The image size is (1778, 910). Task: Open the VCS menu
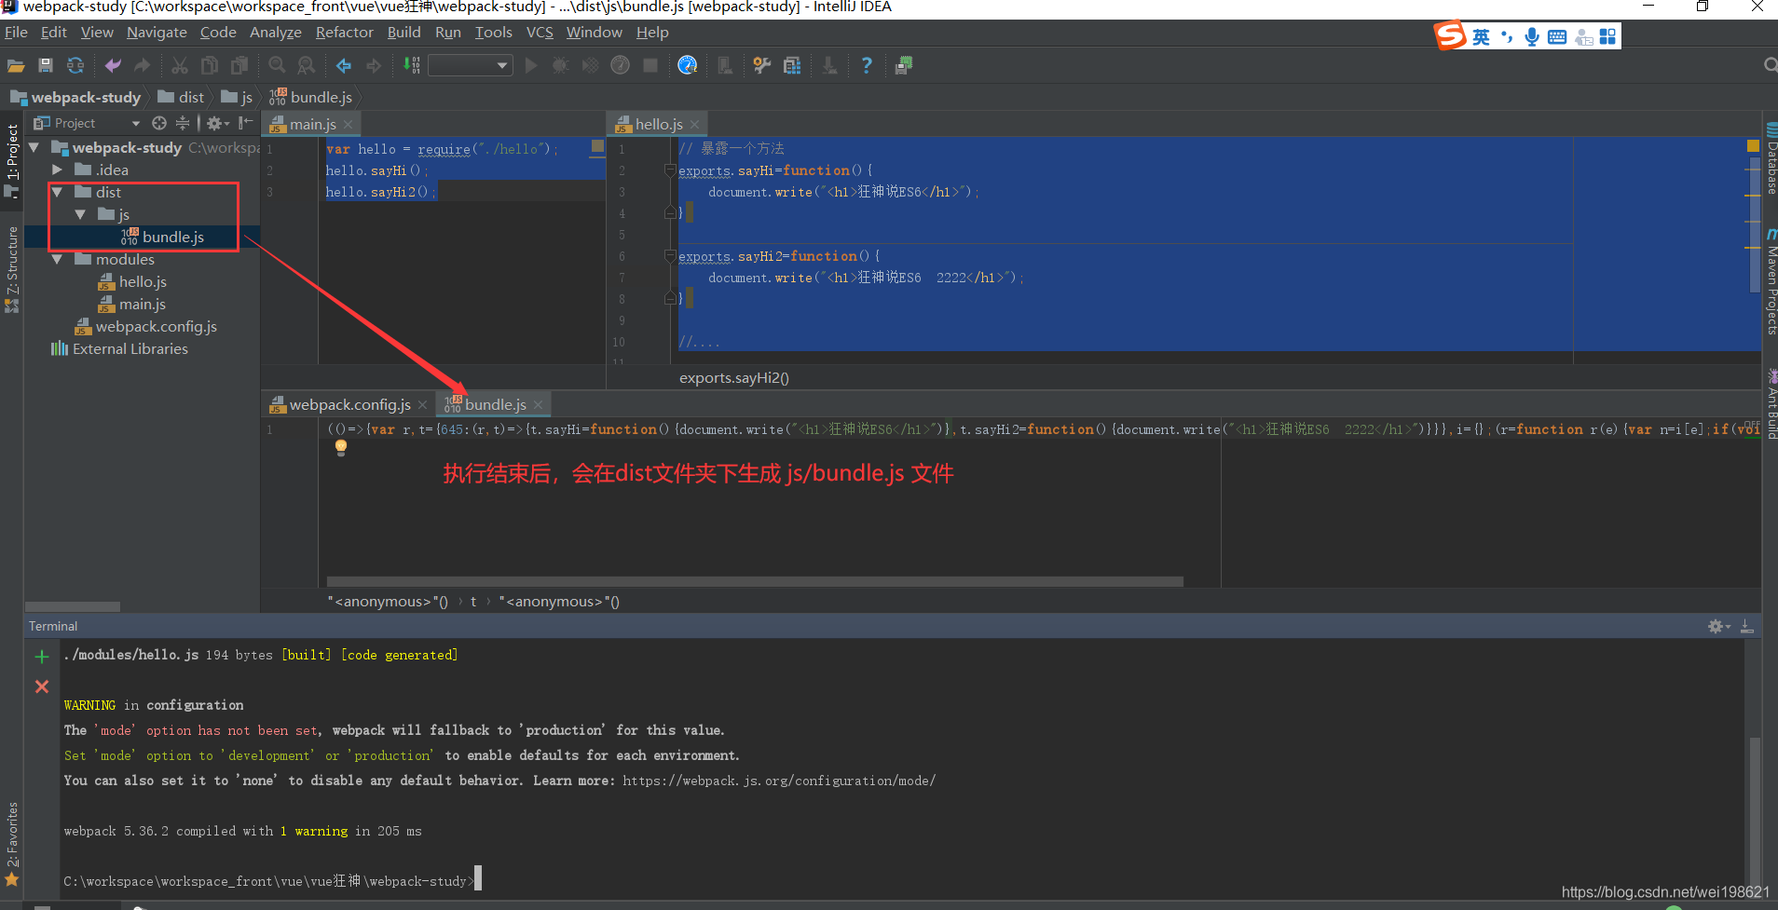540,32
